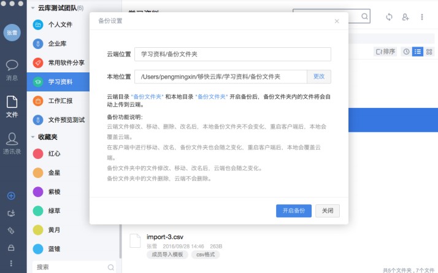Screen dimensions: 438x273
Task: Click the download-to-computer sidebar icon
Action: tap(11, 213)
